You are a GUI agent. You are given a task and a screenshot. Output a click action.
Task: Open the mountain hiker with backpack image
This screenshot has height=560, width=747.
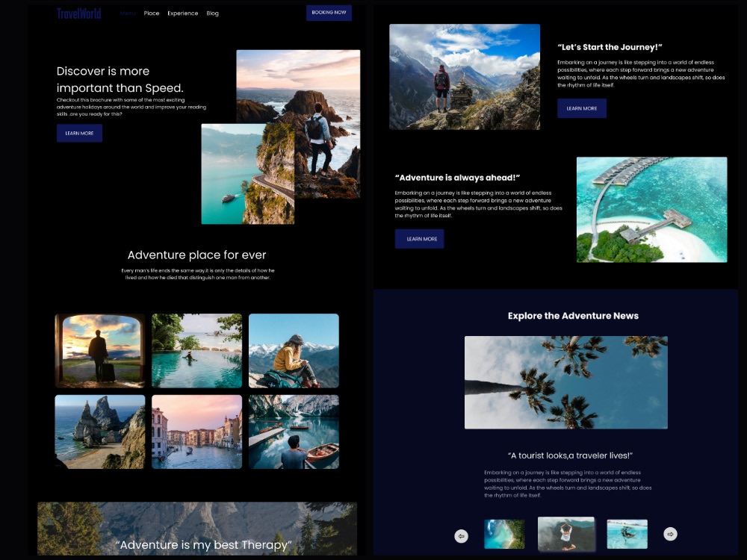tap(465, 77)
